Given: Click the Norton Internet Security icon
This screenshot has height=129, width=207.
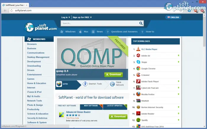Looking at the screenshot, I should (138, 107).
